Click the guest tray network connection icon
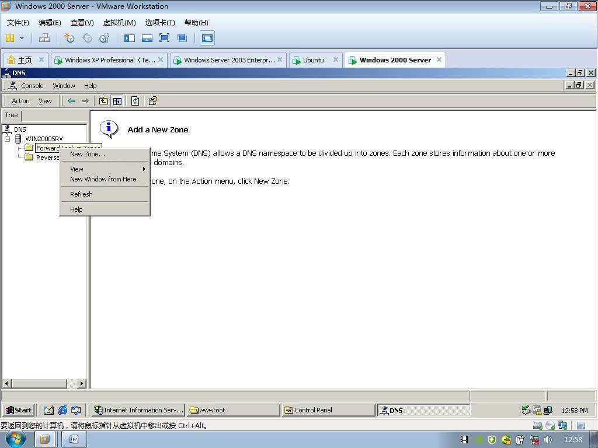 click(548, 410)
